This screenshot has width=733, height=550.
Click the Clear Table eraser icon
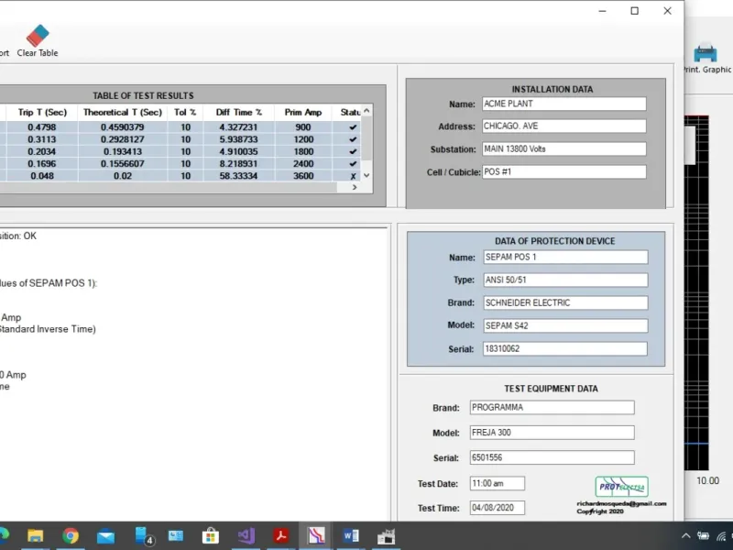(x=38, y=36)
